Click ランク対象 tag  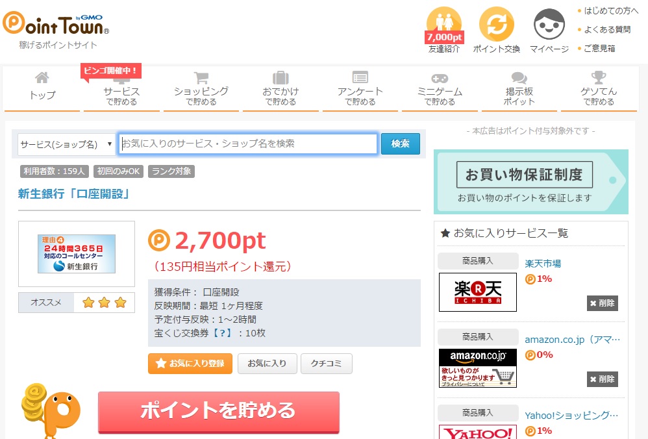[x=171, y=171]
